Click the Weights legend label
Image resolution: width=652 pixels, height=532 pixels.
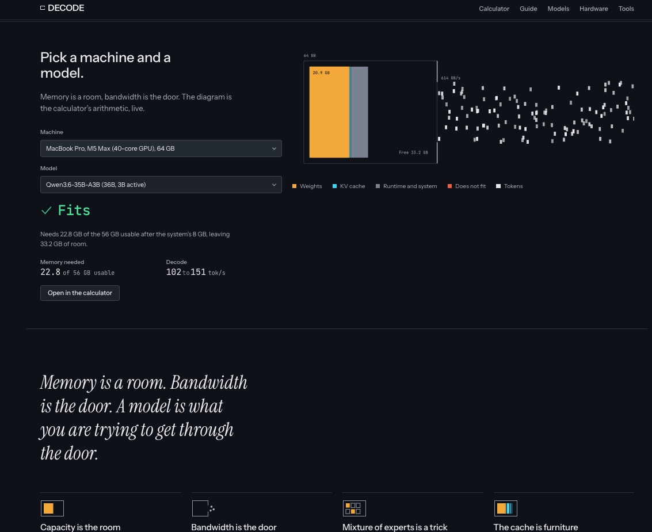(311, 186)
